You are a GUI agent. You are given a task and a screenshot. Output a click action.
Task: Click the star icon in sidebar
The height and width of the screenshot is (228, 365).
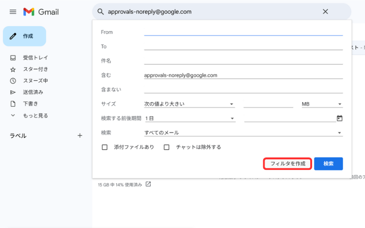coord(13,69)
